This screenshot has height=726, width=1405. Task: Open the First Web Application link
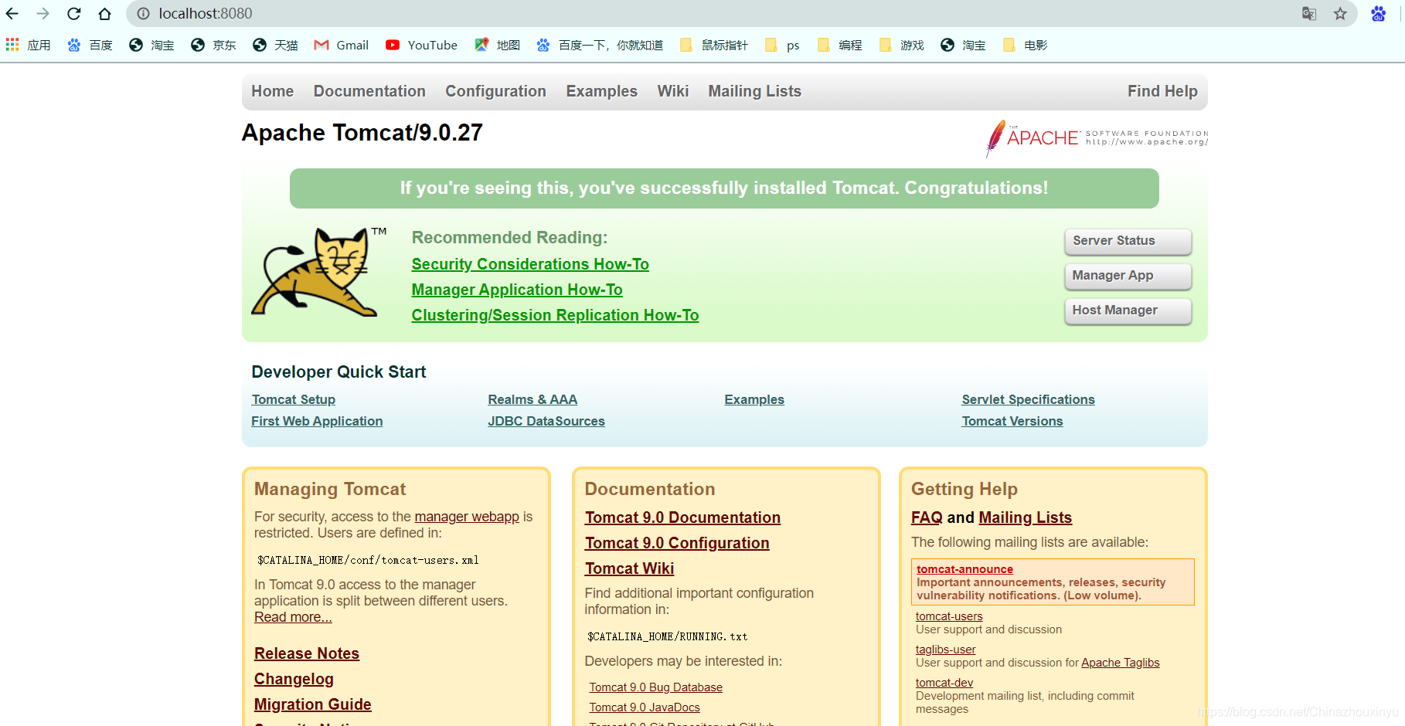coord(317,421)
